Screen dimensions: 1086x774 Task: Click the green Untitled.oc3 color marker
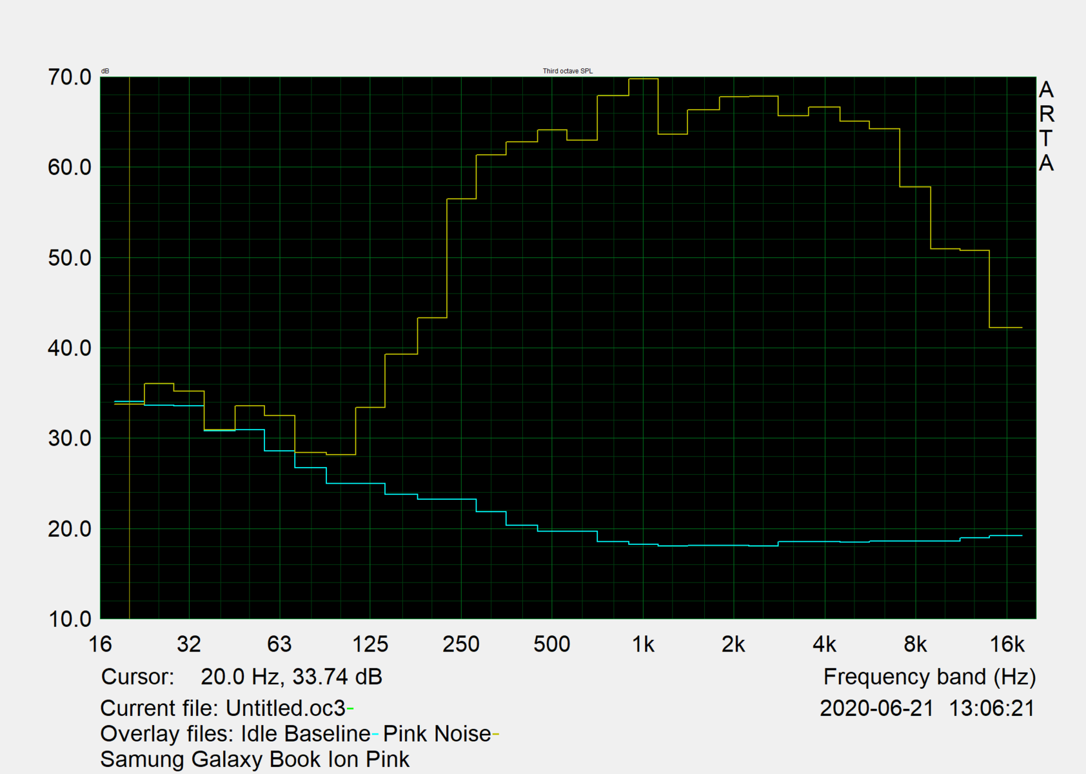[350, 709]
